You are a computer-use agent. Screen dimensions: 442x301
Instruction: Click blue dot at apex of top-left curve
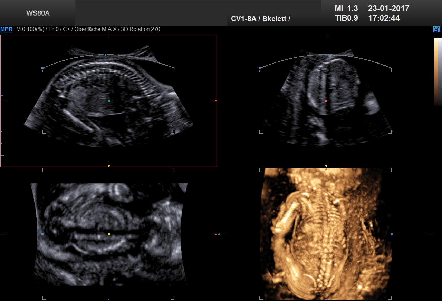tap(106, 55)
